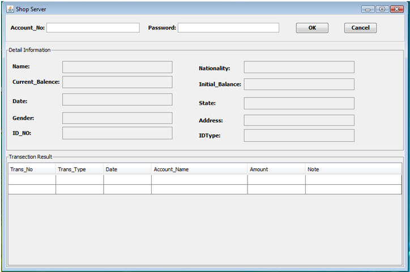Viewport: 410px width, 272px height.
Task: Click the Address text field
Action: pyautogui.click(x=299, y=120)
